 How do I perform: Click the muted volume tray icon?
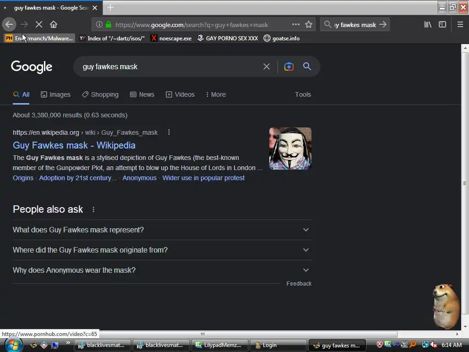click(x=434, y=345)
